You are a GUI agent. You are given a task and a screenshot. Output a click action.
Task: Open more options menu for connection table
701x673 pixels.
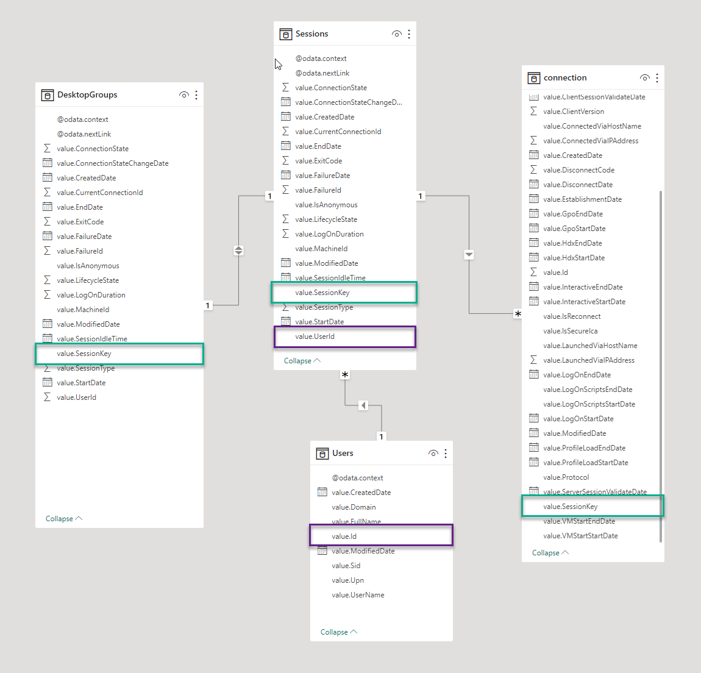coord(657,78)
